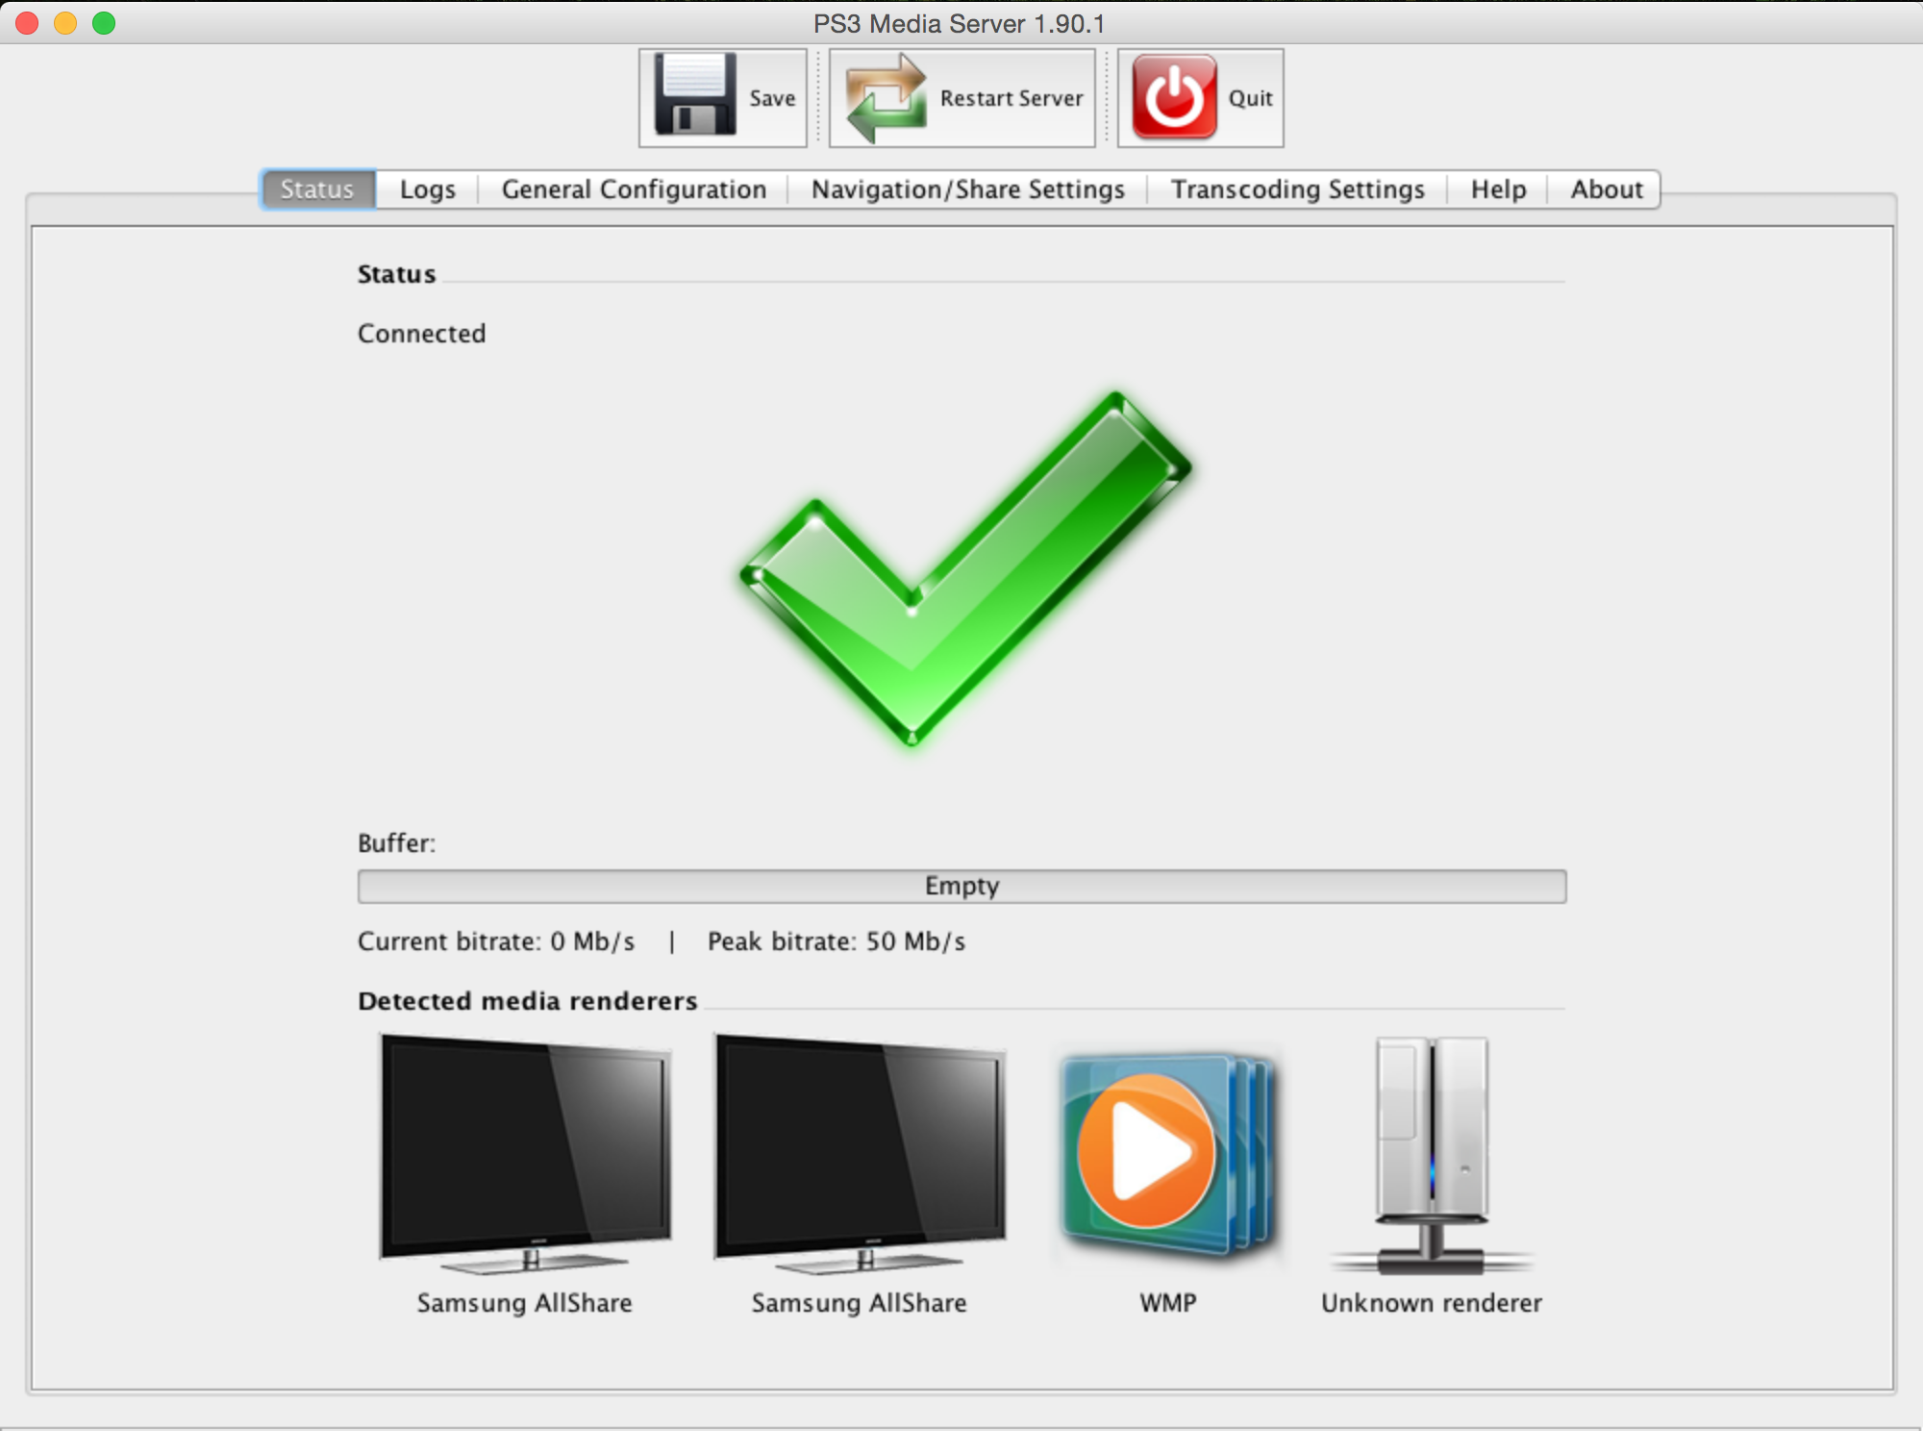The height and width of the screenshot is (1431, 1923).
Task: Open the Help tab
Action: (1498, 189)
